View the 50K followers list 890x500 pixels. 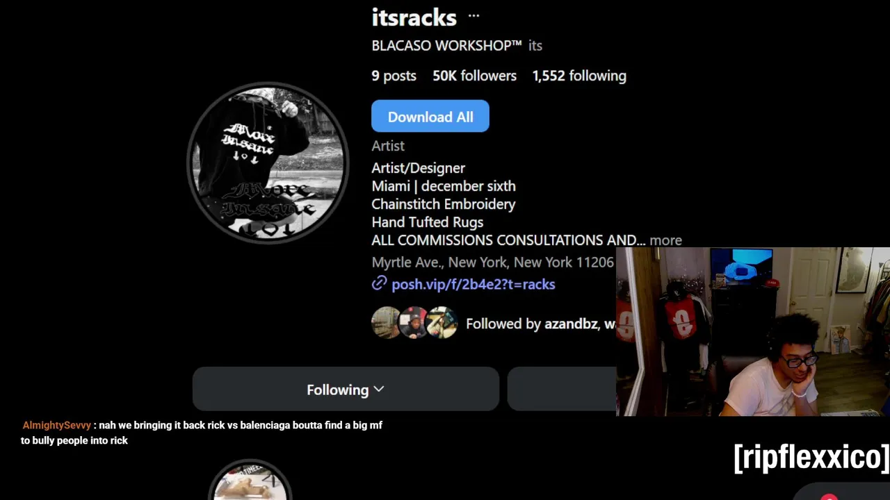point(475,76)
